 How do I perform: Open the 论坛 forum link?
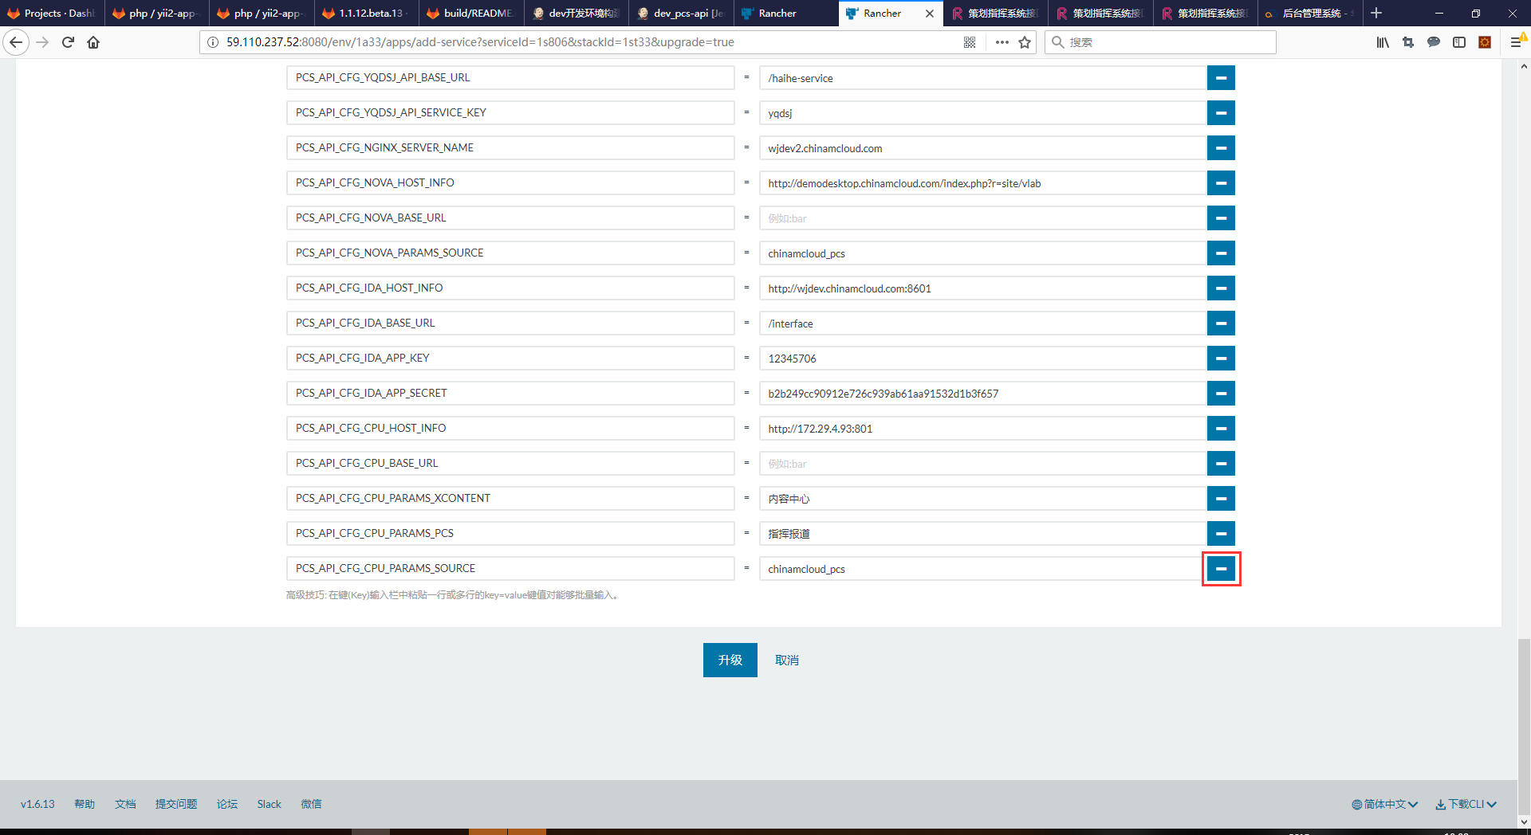227,804
